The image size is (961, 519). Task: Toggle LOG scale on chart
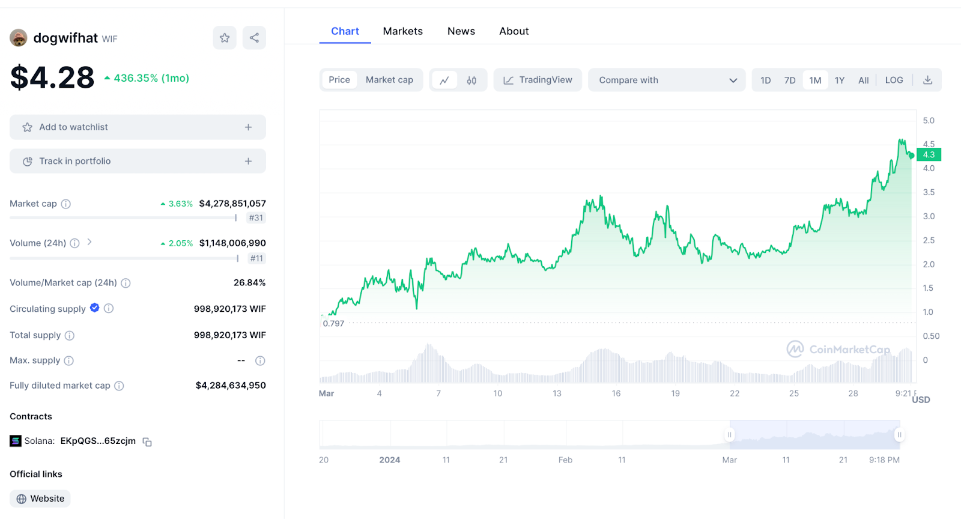tap(894, 80)
